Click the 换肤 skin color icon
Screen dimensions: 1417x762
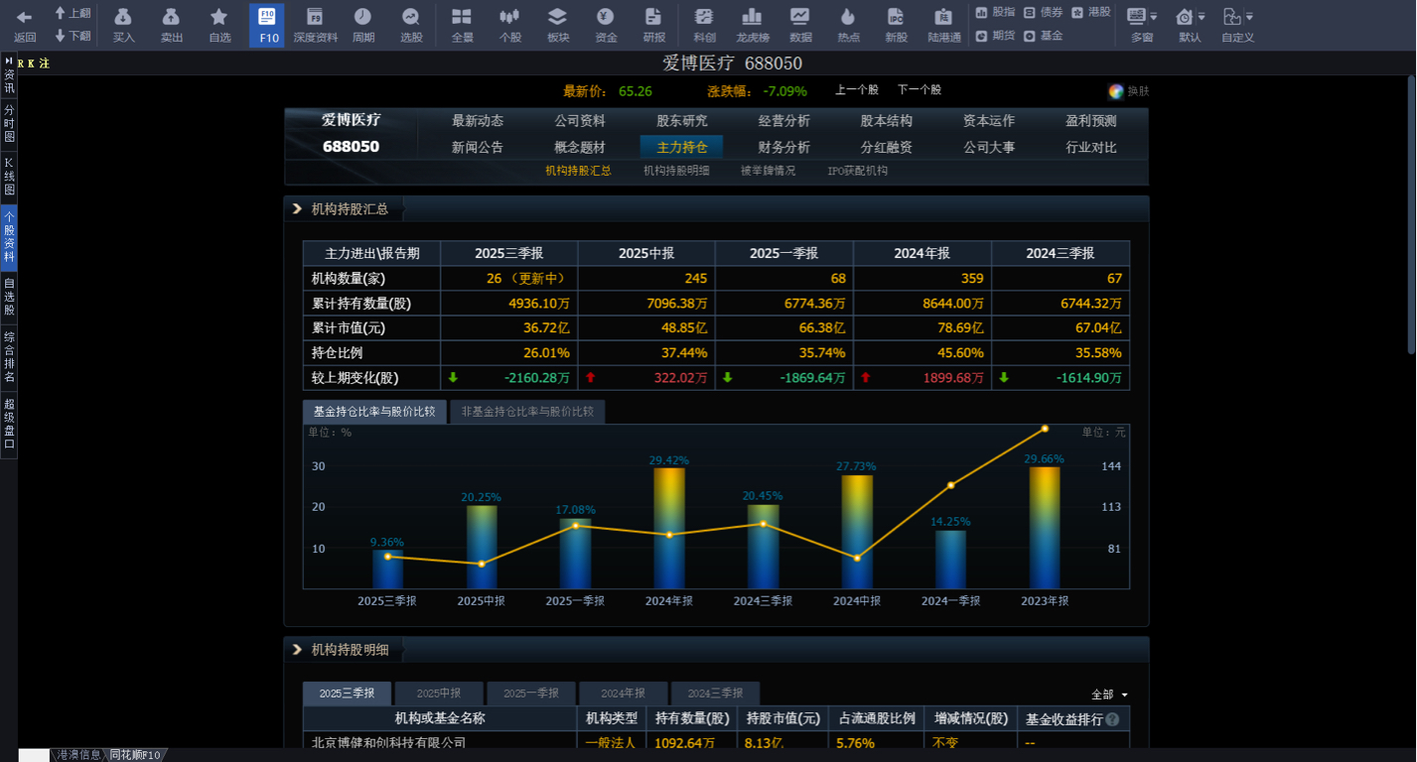1116,91
